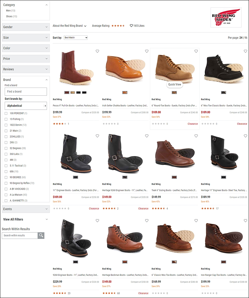Expand View All Filters
The image size is (249, 298).
coord(26,219)
